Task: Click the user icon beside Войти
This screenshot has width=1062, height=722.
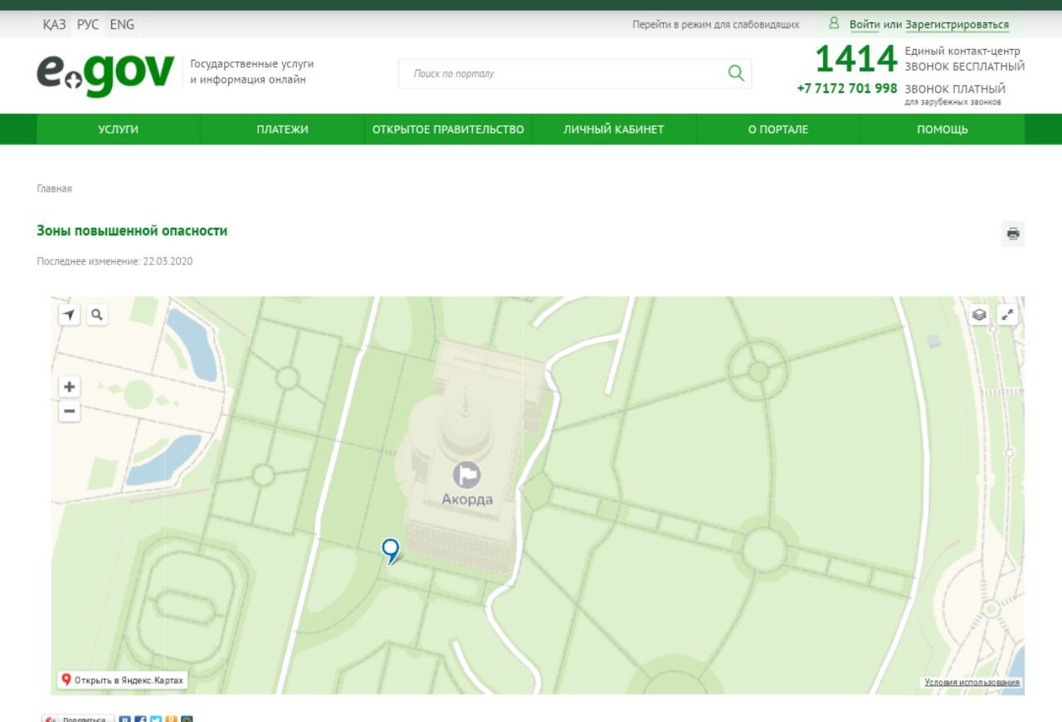Action: tap(835, 24)
